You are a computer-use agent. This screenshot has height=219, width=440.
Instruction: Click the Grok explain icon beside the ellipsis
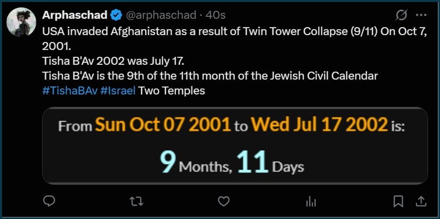[x=401, y=15]
